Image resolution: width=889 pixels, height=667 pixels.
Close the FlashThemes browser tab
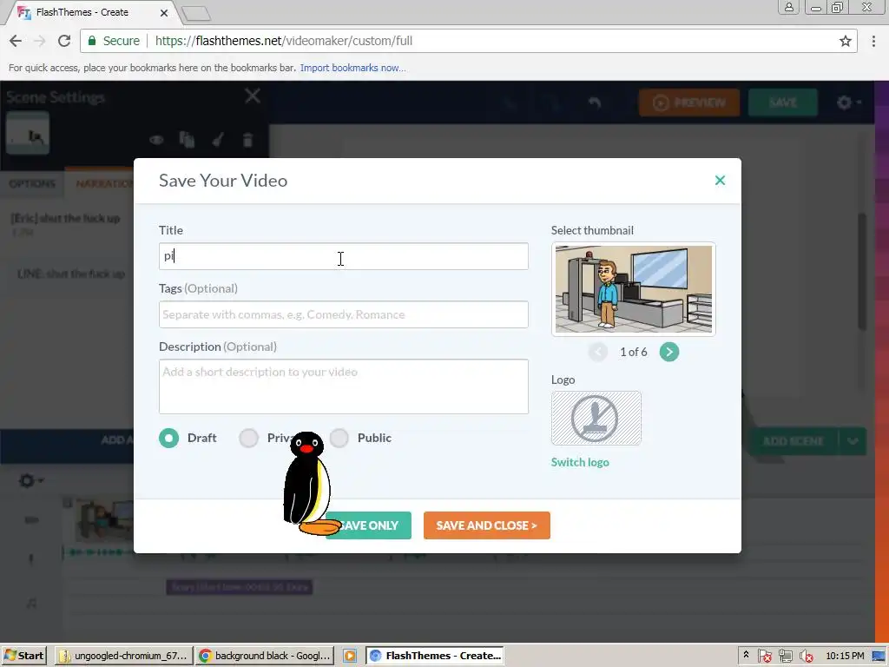point(164,12)
